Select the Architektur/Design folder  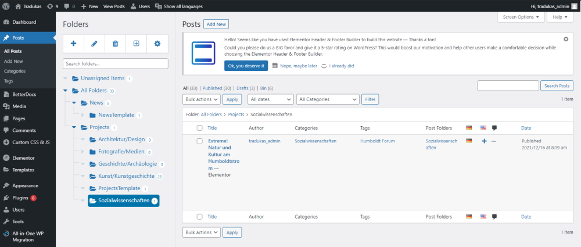[x=121, y=139]
